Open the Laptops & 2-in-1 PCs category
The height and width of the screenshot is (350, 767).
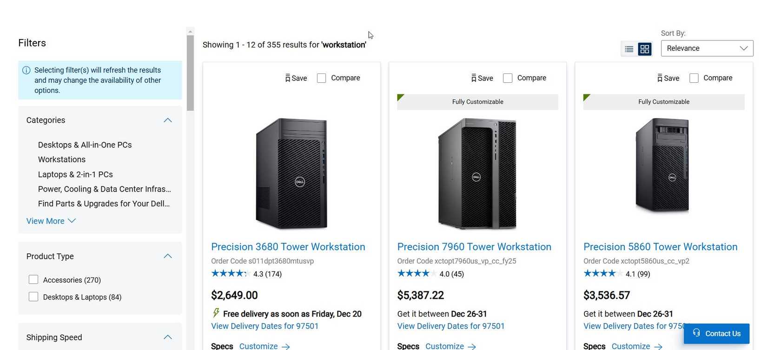pyautogui.click(x=75, y=174)
